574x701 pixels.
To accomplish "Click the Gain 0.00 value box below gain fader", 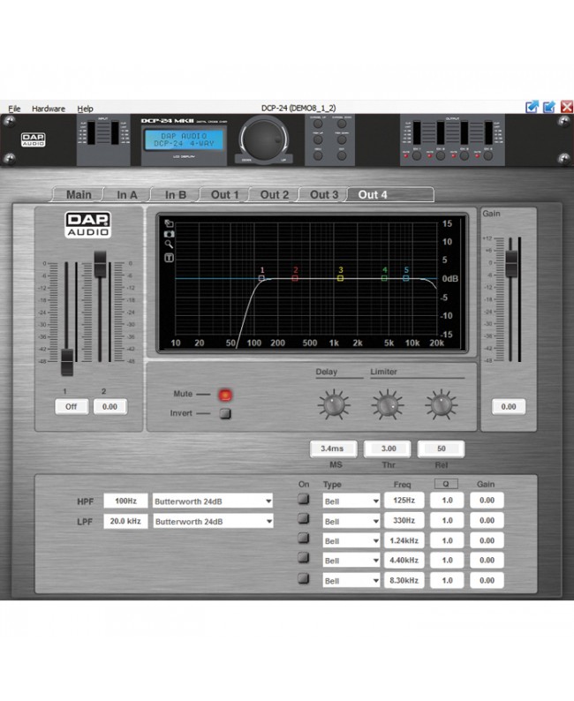I will point(509,407).
